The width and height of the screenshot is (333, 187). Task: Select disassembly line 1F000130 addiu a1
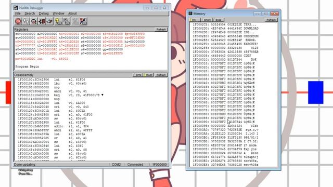(53, 126)
